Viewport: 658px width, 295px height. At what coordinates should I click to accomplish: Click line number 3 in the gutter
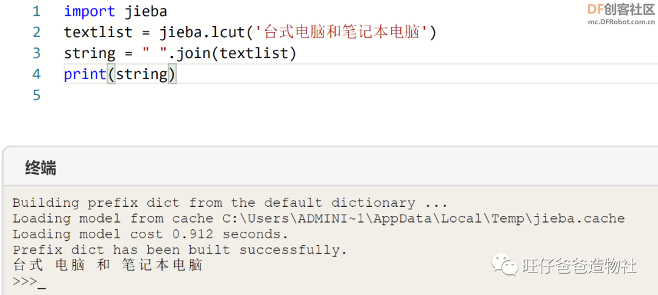point(37,53)
